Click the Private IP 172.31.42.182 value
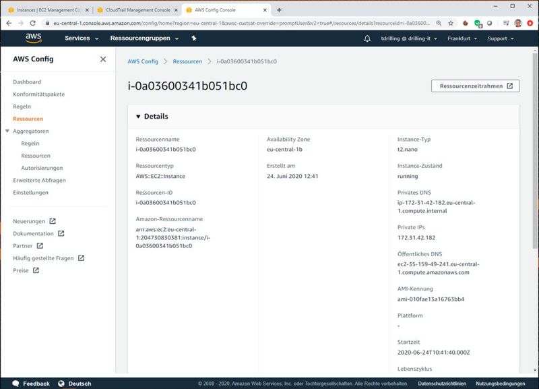This screenshot has width=539, height=389. pos(416,238)
